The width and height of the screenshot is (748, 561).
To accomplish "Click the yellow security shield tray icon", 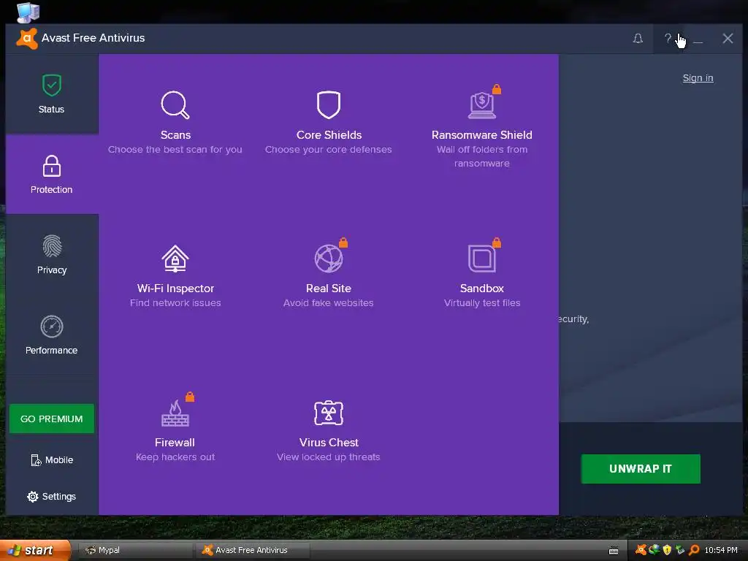I will coord(667,550).
